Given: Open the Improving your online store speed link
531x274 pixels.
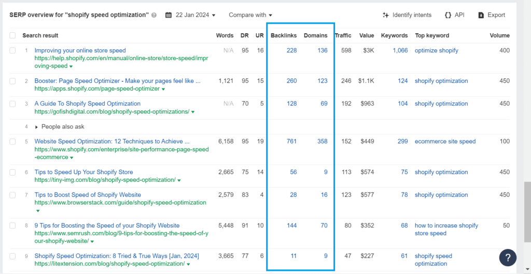Looking at the screenshot, I should pyautogui.click(x=80, y=50).
